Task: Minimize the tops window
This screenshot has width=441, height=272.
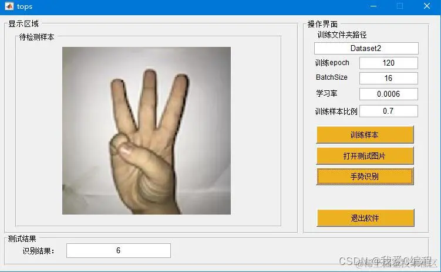Action: (373, 6)
